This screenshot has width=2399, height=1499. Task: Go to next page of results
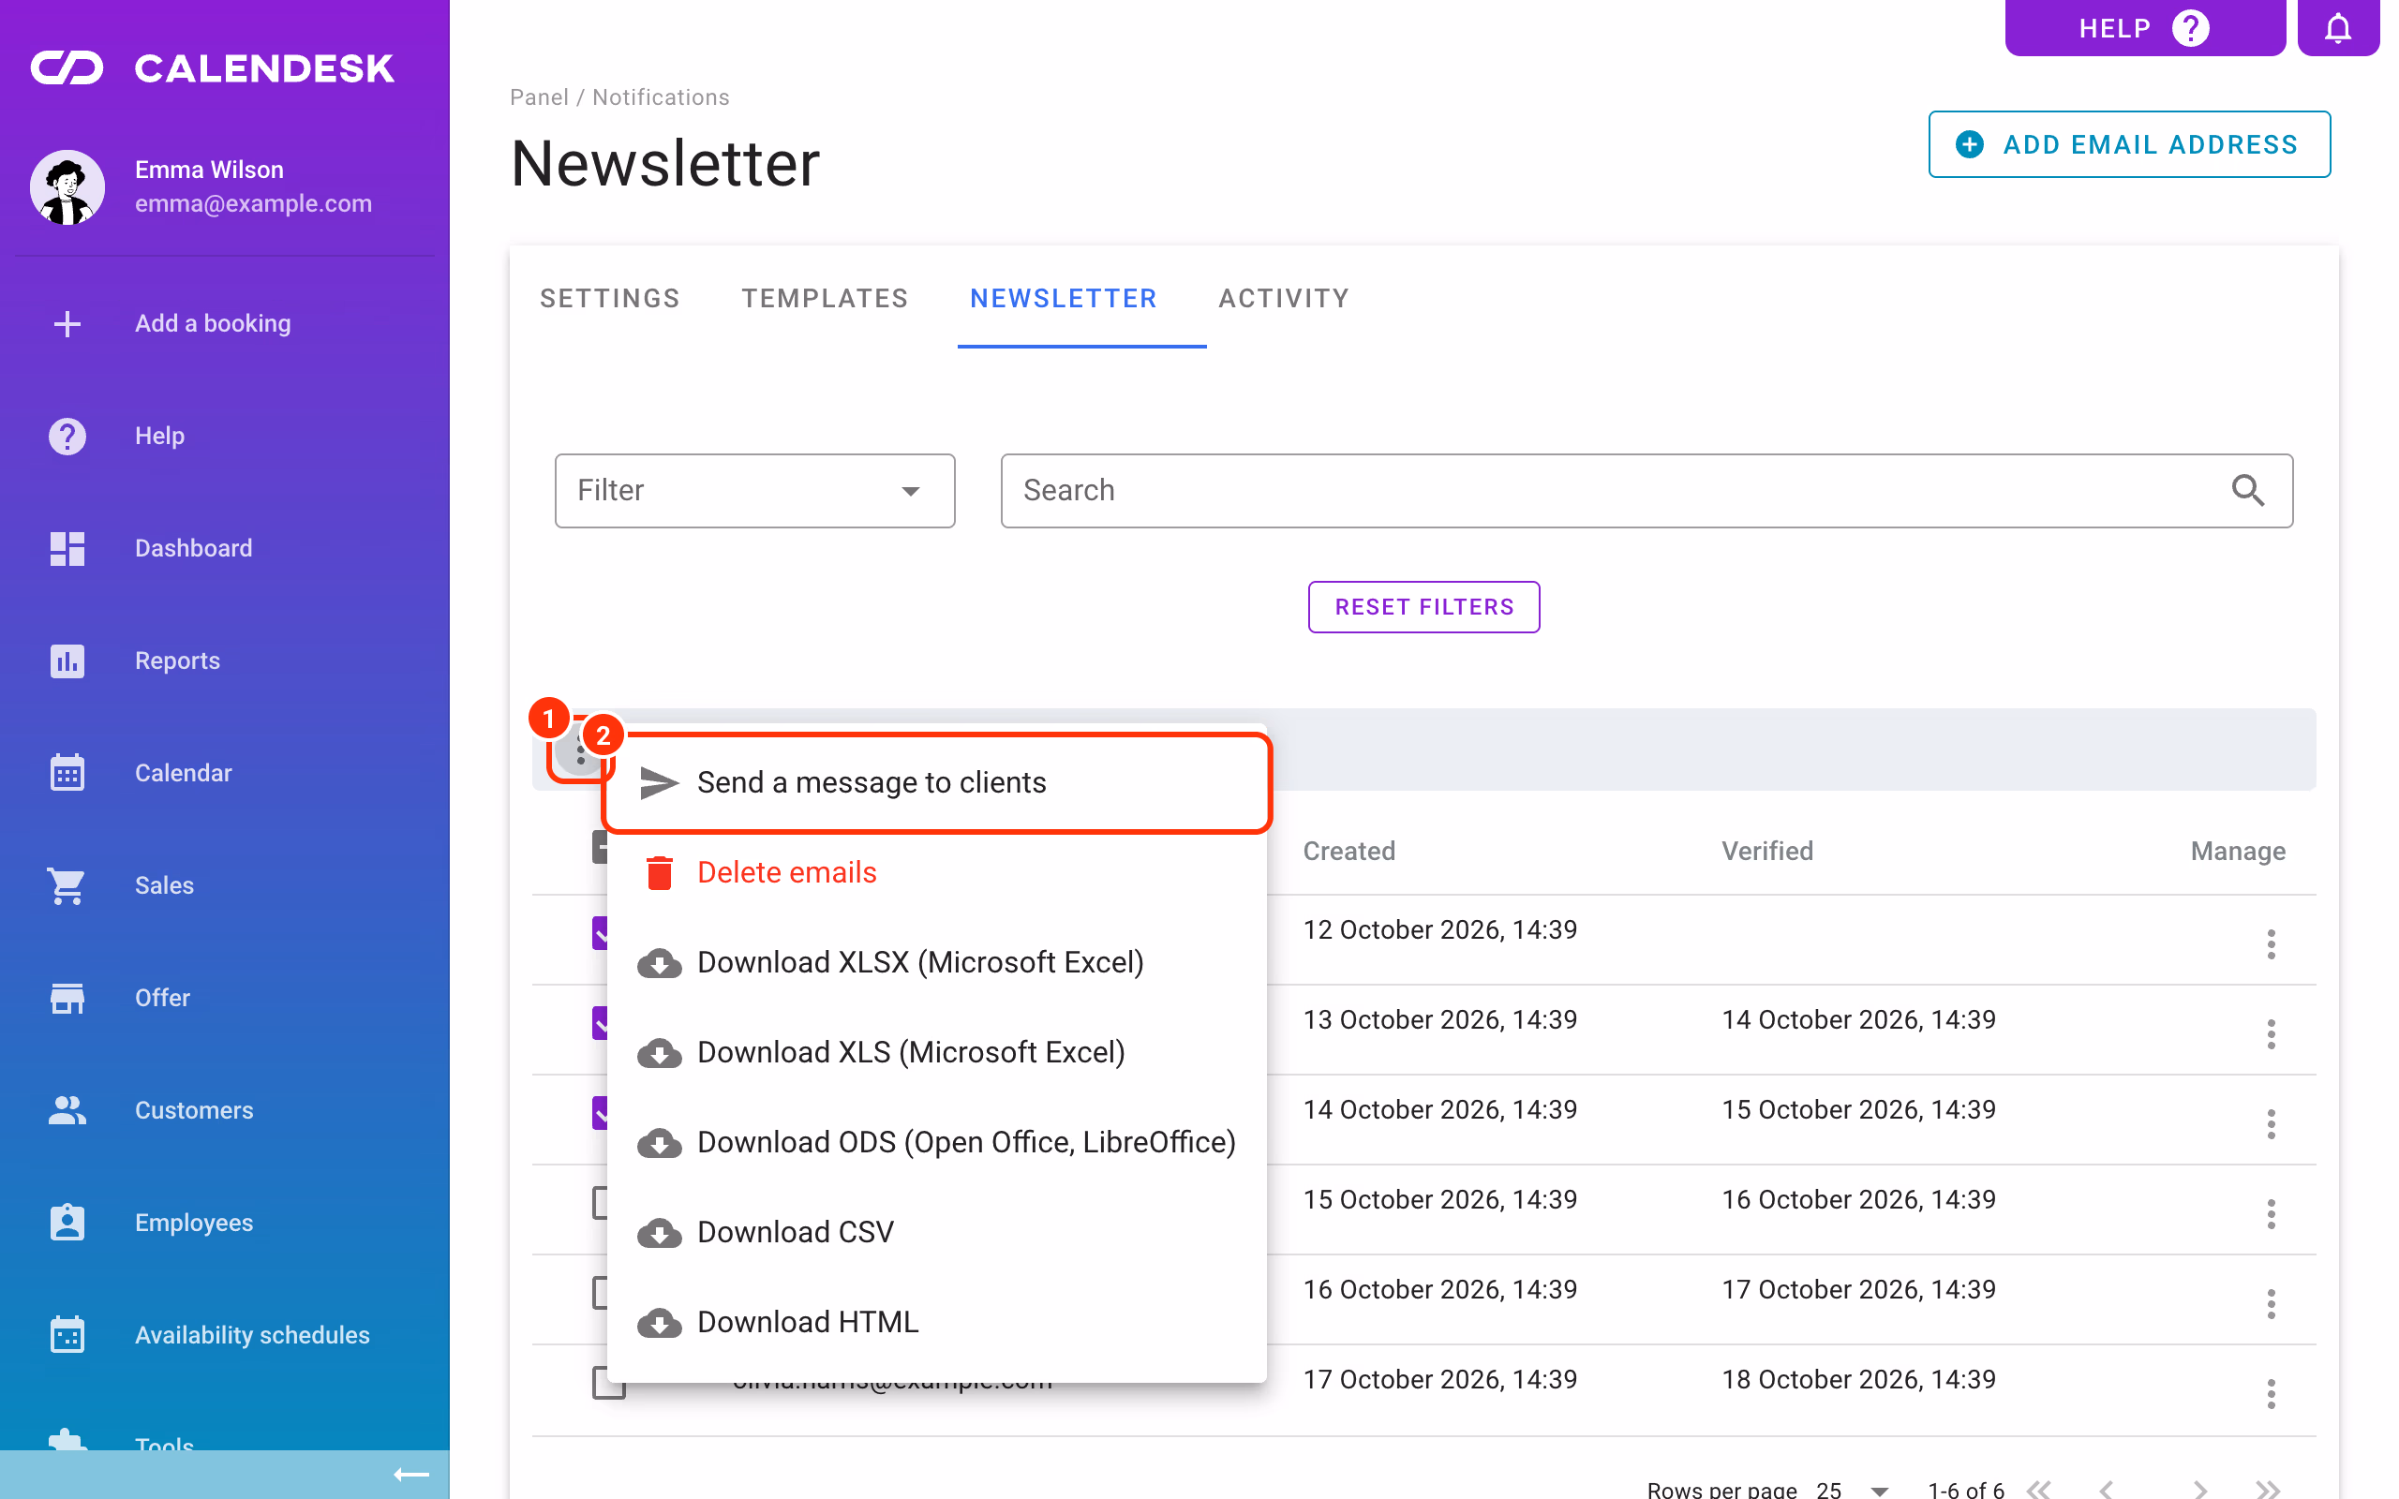coord(2199,1489)
